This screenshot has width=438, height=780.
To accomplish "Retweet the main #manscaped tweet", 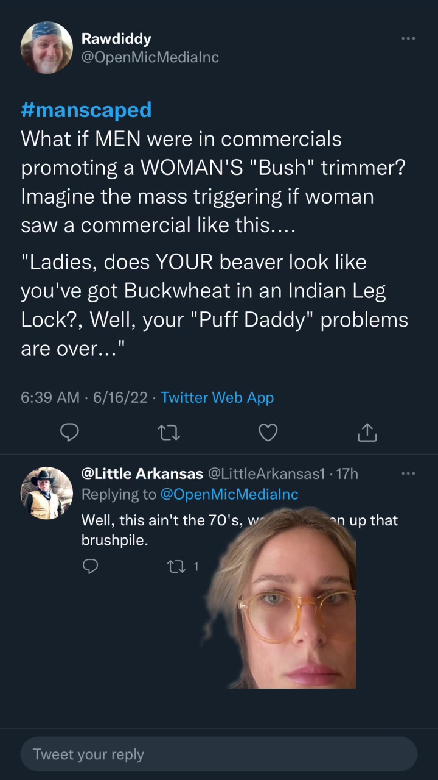I will coord(169,432).
